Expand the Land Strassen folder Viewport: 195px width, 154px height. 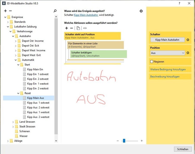pyautogui.click(x=13, y=122)
